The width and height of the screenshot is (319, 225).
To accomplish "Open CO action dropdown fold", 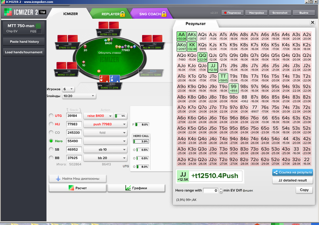I will (x=105, y=133).
